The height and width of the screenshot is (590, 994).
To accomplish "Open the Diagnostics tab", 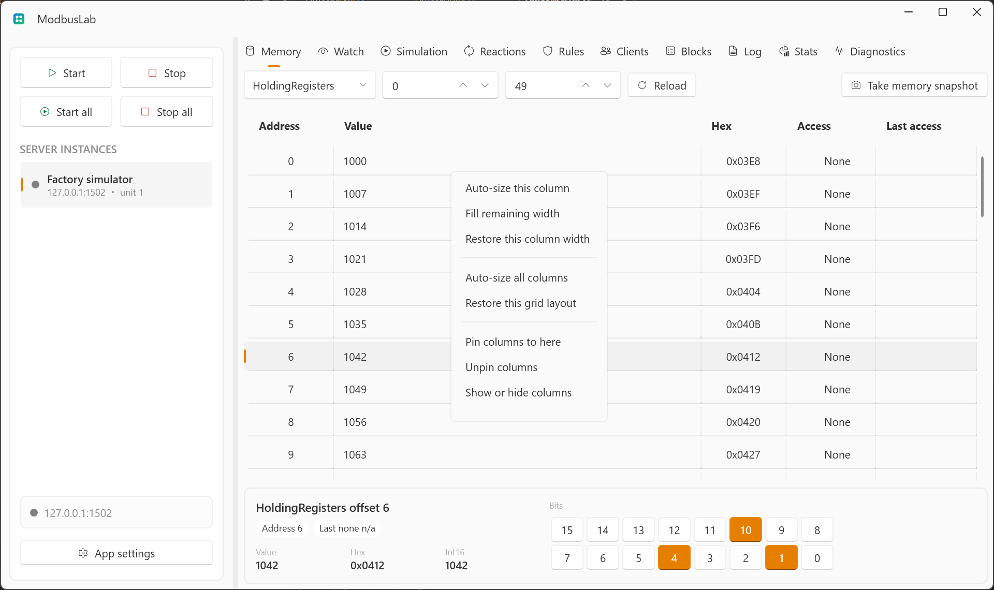I will point(870,51).
